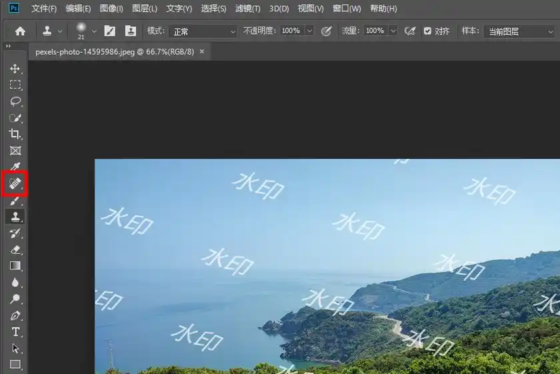Select the Crop tool

tap(15, 134)
